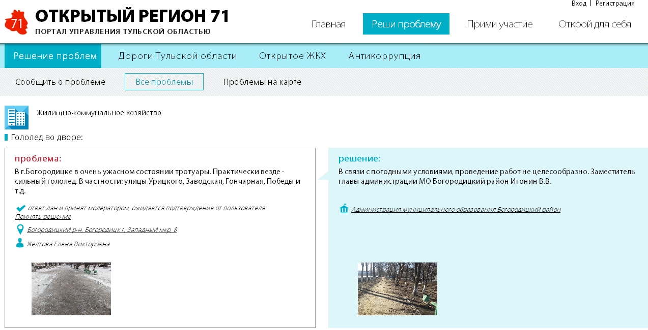Go to Прими участие section

point(499,24)
